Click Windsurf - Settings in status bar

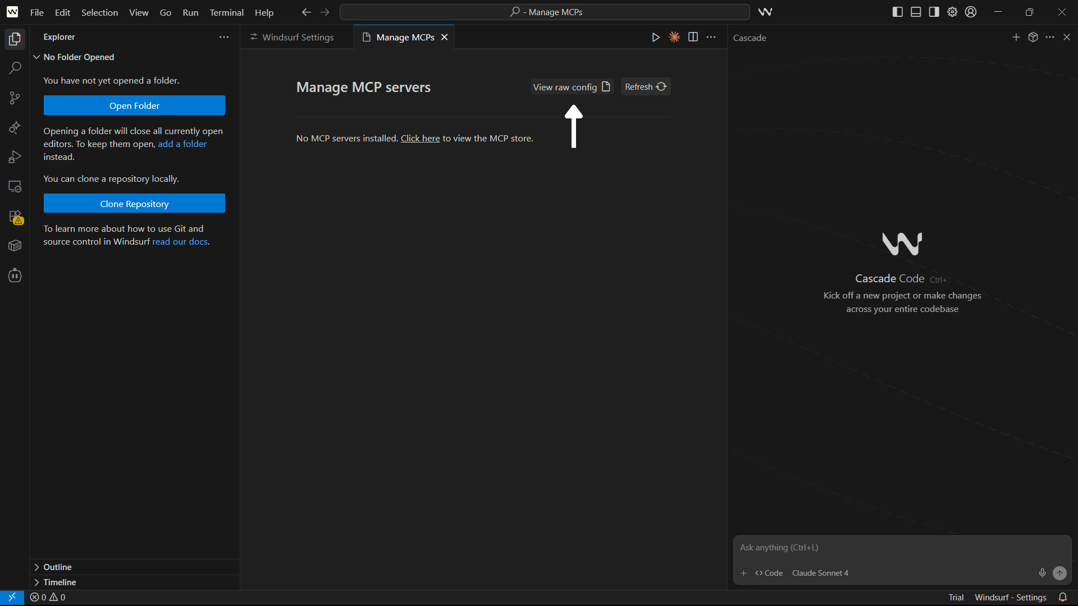(1010, 598)
